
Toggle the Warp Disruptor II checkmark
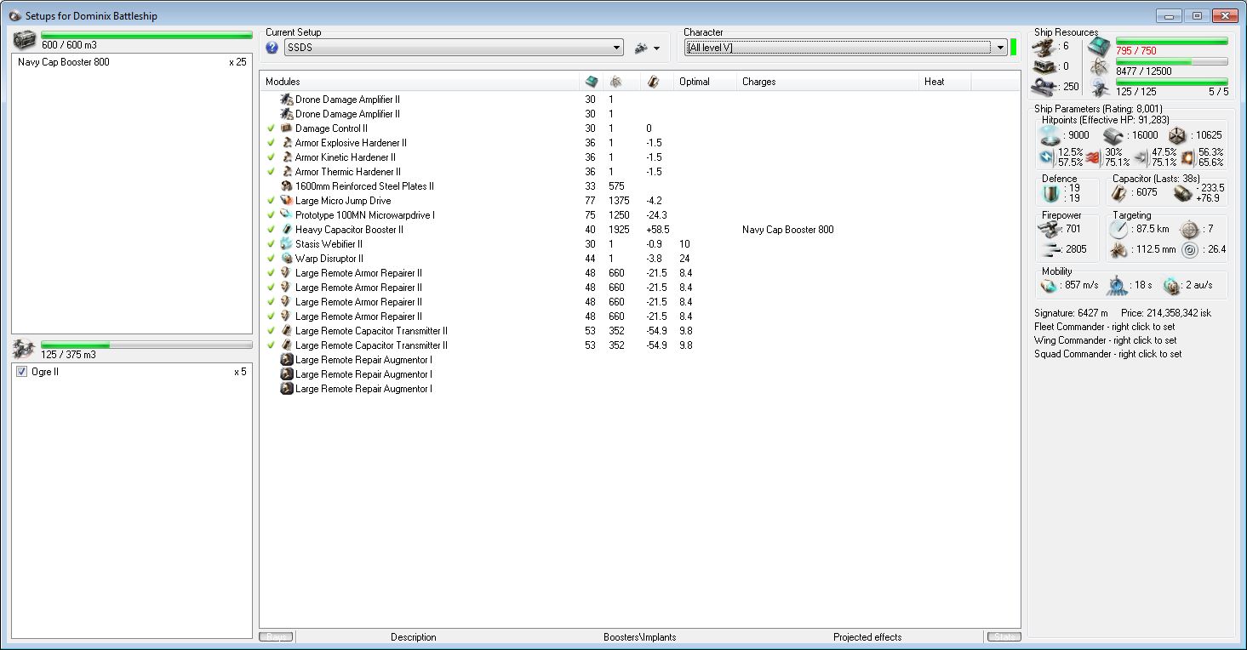tap(271, 259)
